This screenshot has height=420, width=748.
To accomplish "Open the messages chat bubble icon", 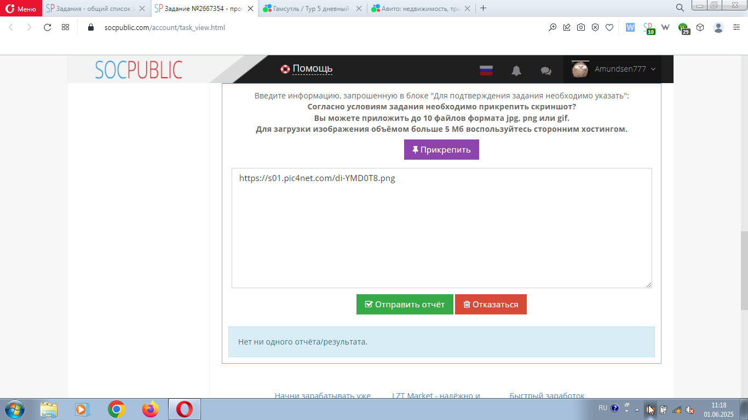I will point(546,71).
